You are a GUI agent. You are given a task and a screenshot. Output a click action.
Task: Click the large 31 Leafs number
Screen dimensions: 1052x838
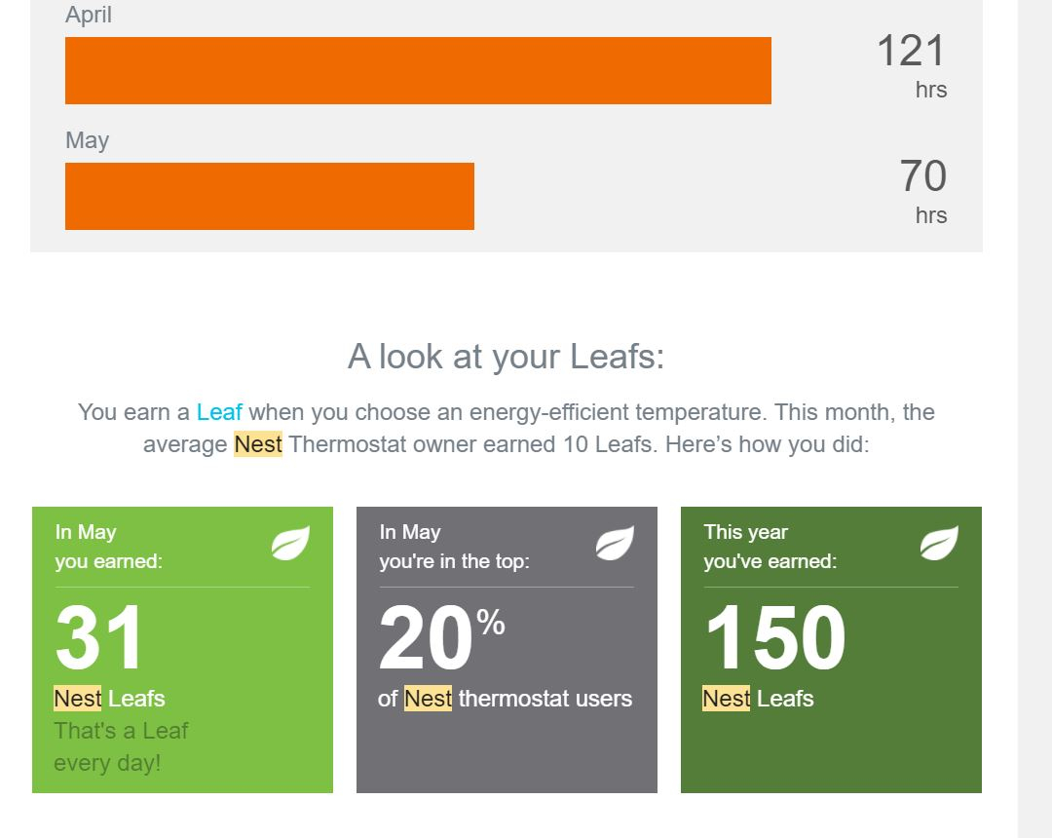click(x=98, y=636)
